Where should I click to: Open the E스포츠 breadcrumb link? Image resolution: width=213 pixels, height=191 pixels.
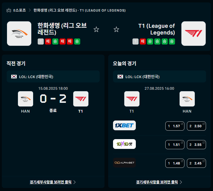coord(19,10)
